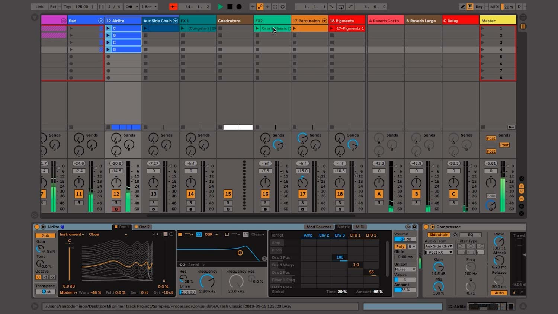The width and height of the screenshot is (558, 314).
Task: Switch to the Osc 2 tab
Action: tap(142, 227)
